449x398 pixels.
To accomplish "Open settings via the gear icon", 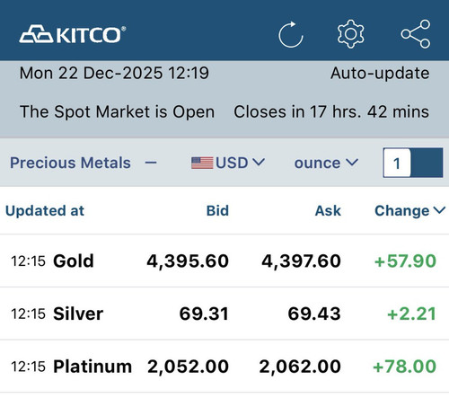I will tap(350, 34).
